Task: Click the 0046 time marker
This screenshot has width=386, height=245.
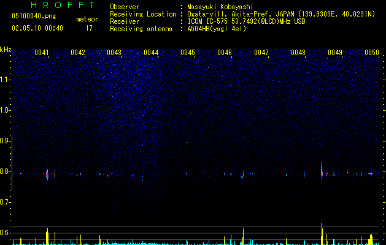Action: [225, 53]
